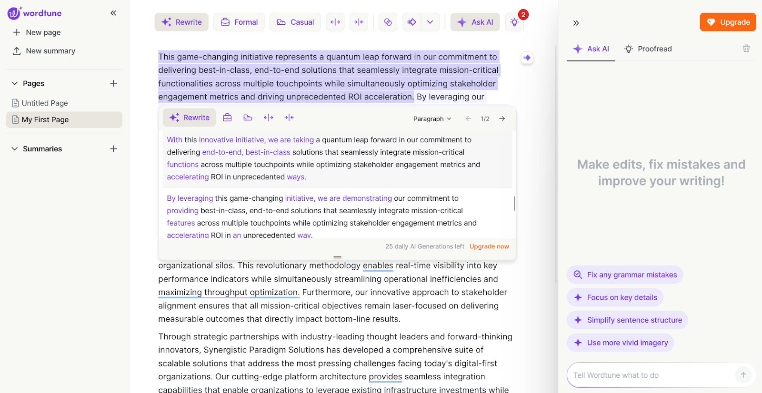Go to previous suggestion page
The height and width of the screenshot is (393, 762).
point(469,118)
